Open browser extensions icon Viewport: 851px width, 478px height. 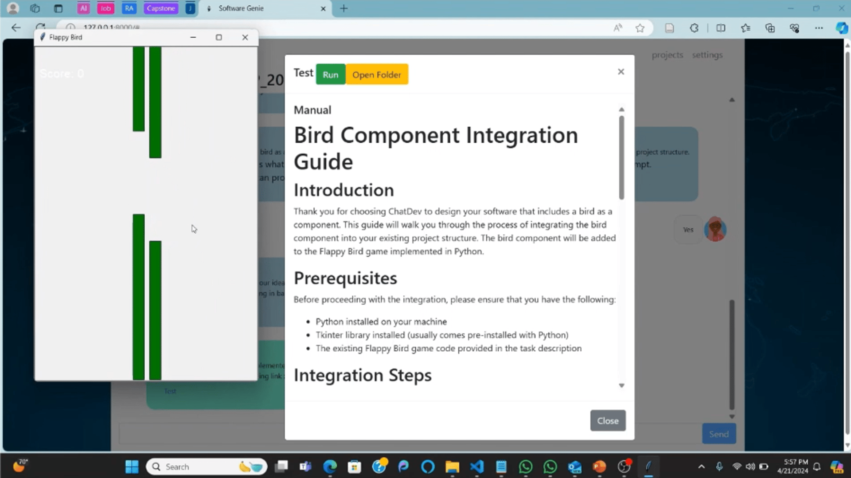coord(694,28)
